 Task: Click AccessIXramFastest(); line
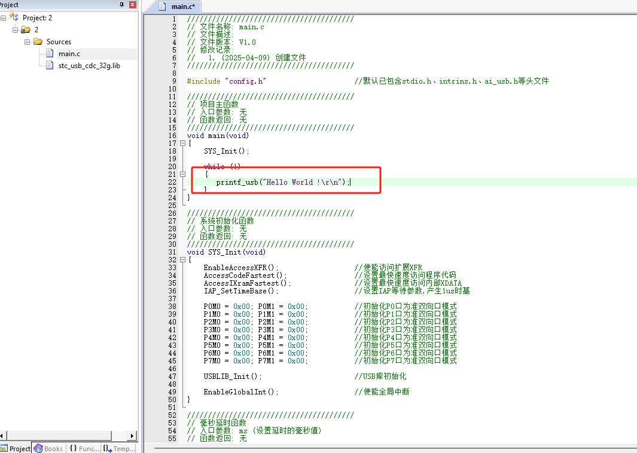pos(247,283)
